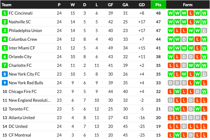Click FC Cincinnati's latest underlined W form icon
Image resolution: width=210 pixels, height=140 pixels.
[204, 13]
